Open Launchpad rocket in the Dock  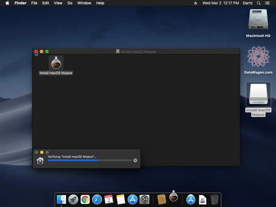pos(73,199)
